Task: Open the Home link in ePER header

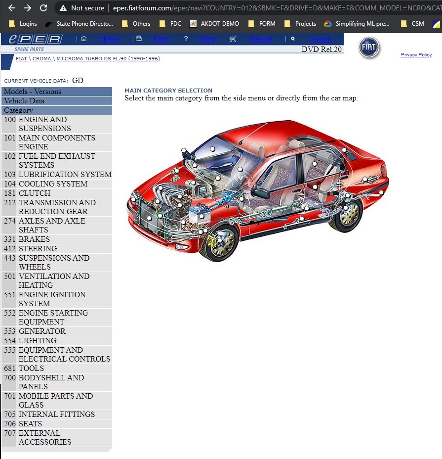Action: click(x=109, y=39)
